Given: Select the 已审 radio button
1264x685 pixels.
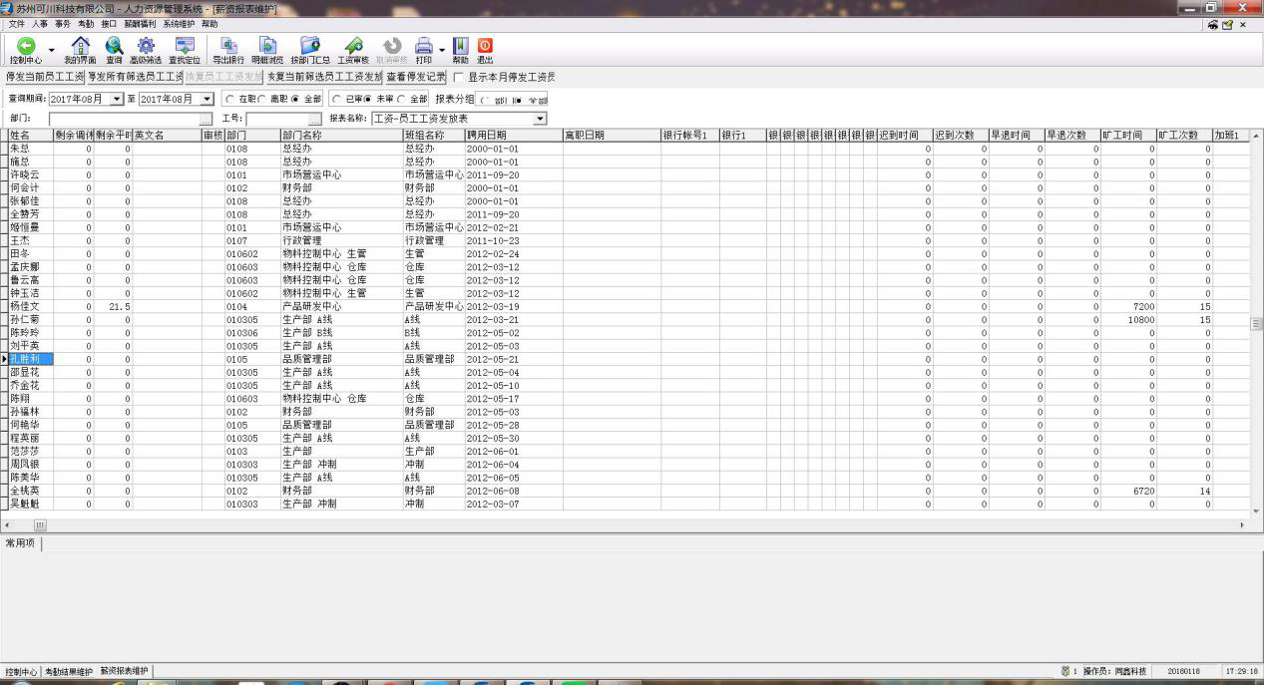Looking at the screenshot, I should [x=337, y=99].
